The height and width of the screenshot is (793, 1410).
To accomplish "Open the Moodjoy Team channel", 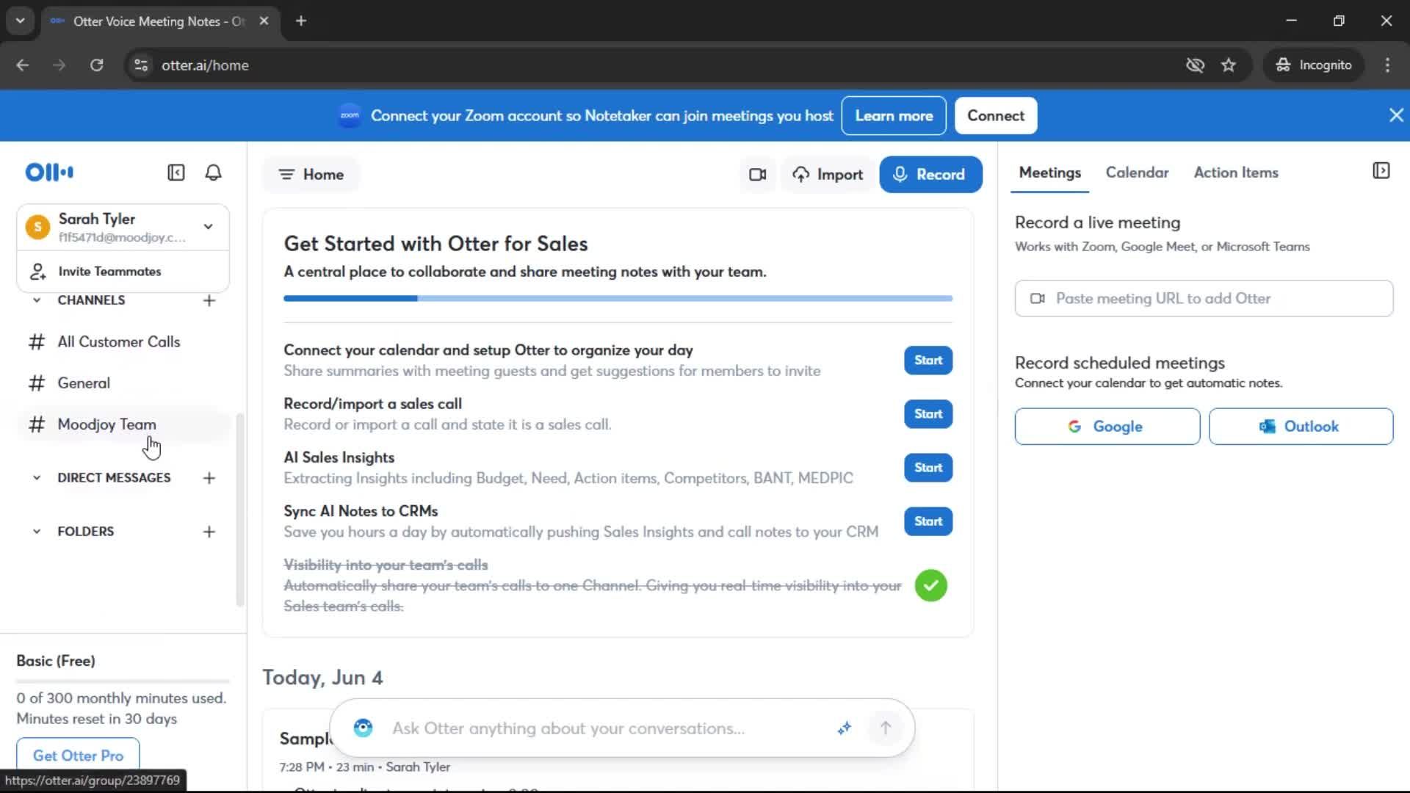I will pos(123,424).
